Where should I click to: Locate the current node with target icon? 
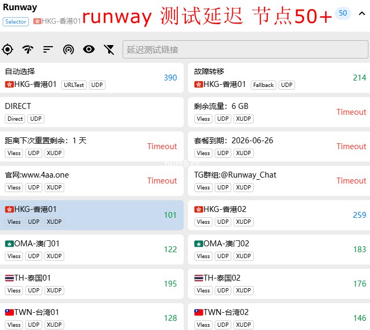point(7,49)
